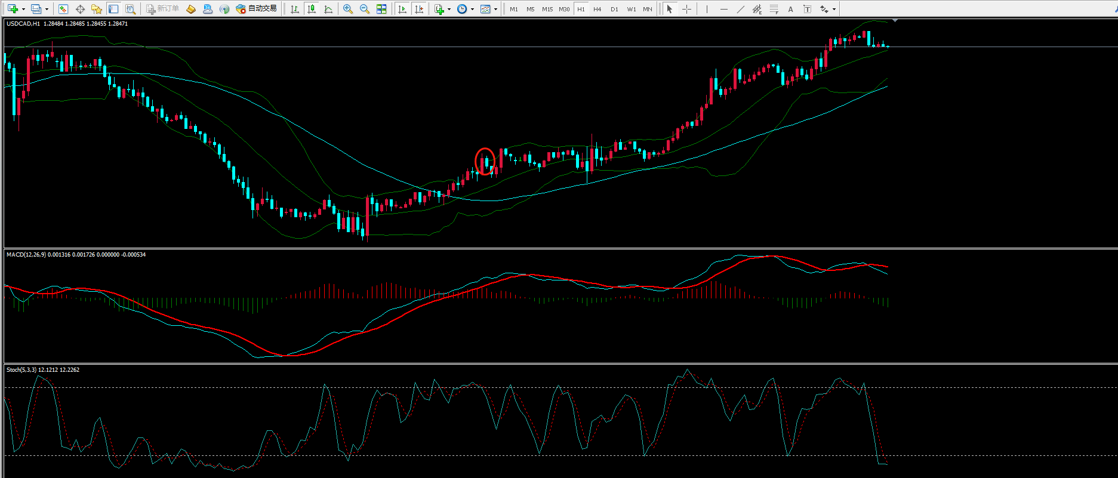Click the Zoom Out magnifier icon
Image resolution: width=1118 pixels, height=478 pixels.
[x=365, y=9]
